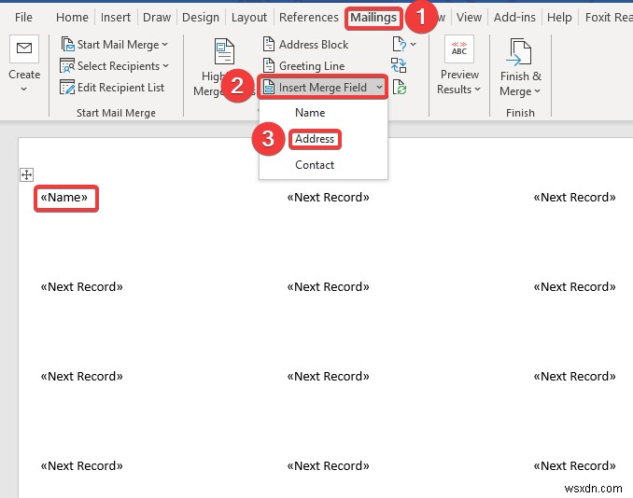Image resolution: width=633 pixels, height=498 pixels.
Task: Expand the Rules dropdown arrow
Action: click(x=413, y=44)
